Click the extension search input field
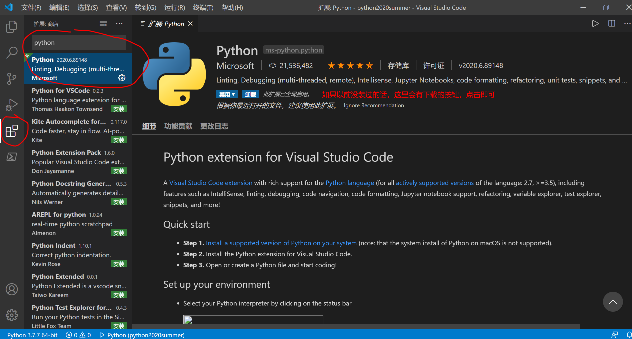The height and width of the screenshot is (339, 632). coord(79,42)
